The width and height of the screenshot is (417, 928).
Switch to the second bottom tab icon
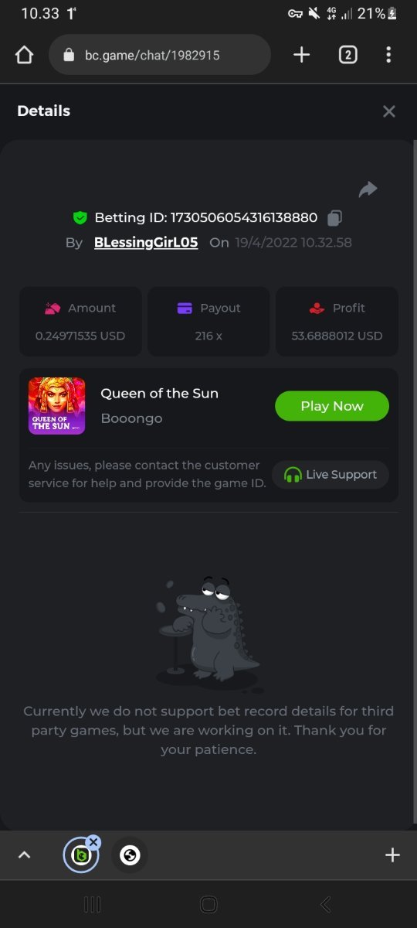coord(130,855)
